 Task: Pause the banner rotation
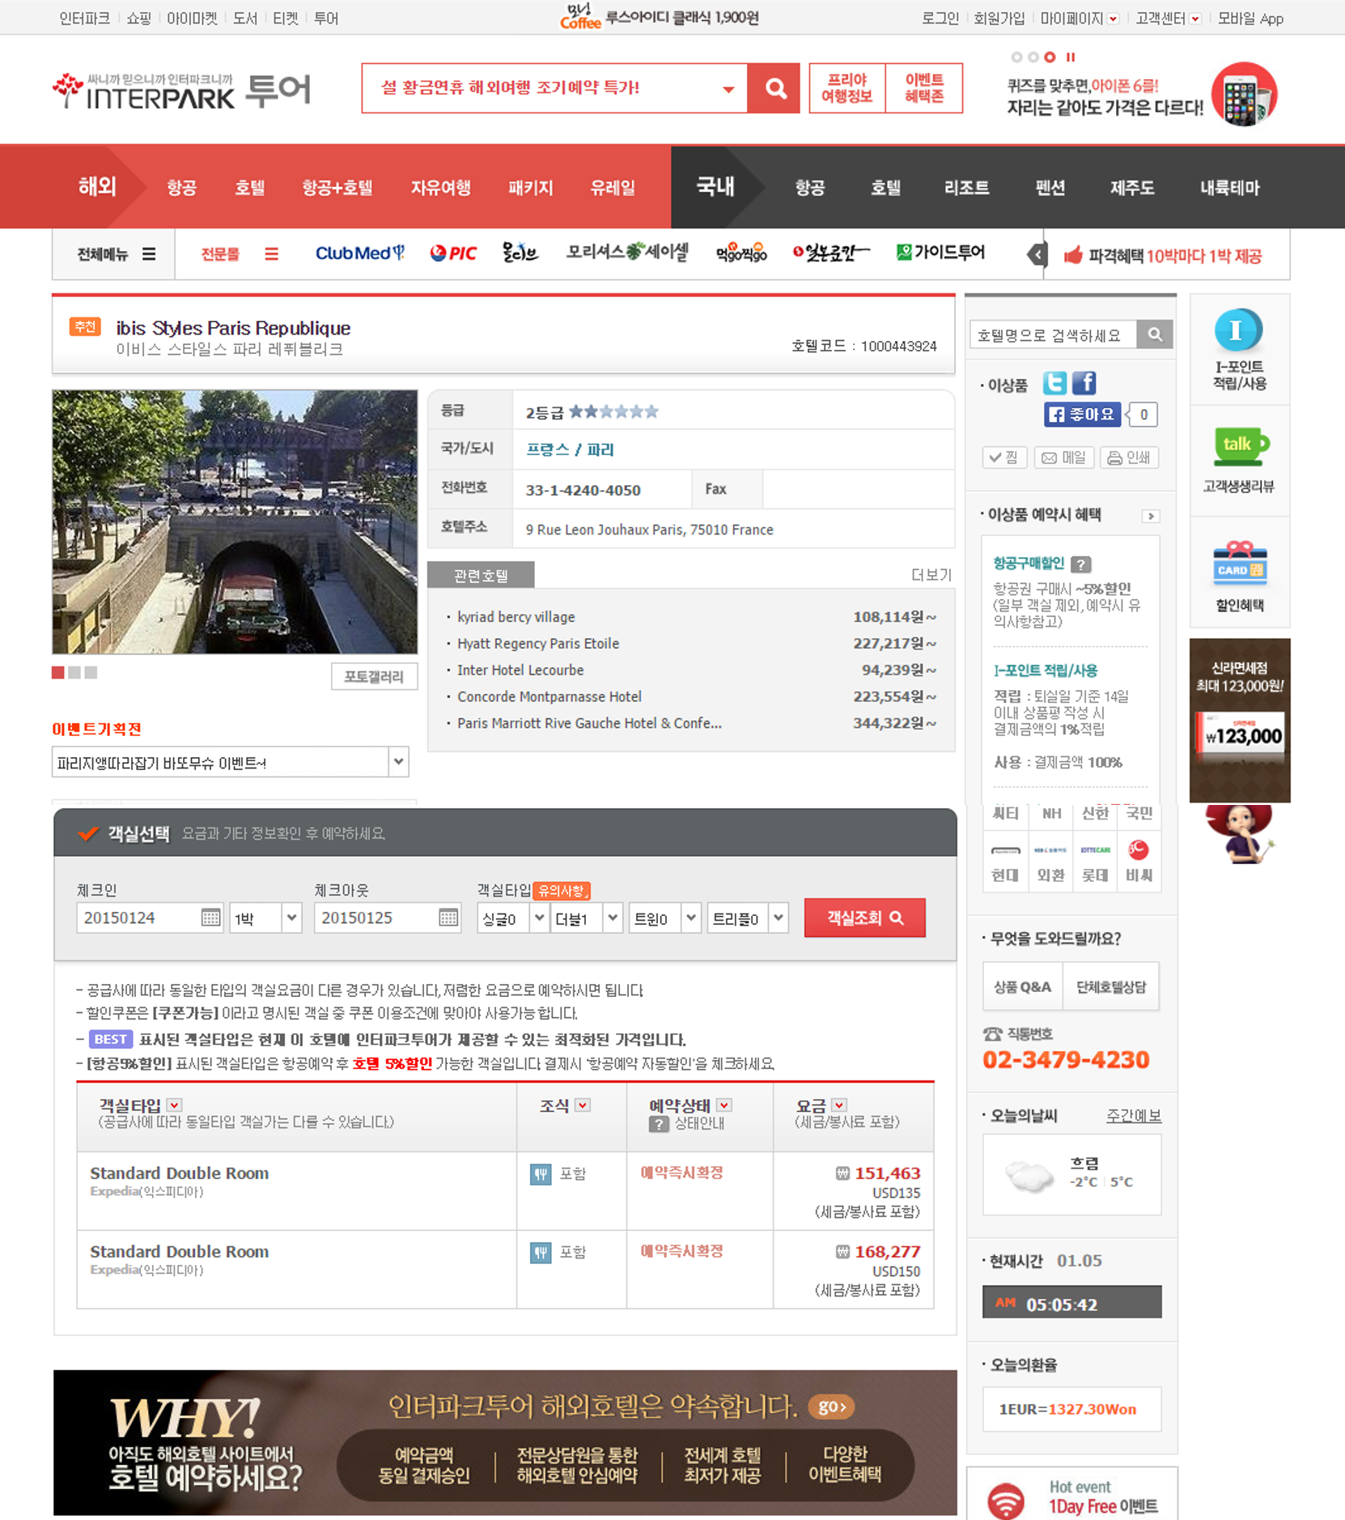tap(1071, 57)
